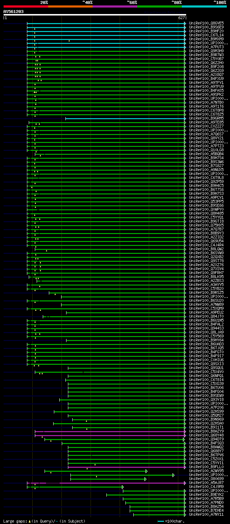230x524 pixels.
Task: Open hit UniRef100_C6TL14
Action: point(206,35)
